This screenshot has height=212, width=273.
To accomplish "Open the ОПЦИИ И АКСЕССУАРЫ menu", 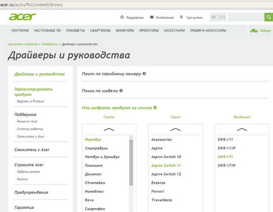I will click(x=208, y=31).
